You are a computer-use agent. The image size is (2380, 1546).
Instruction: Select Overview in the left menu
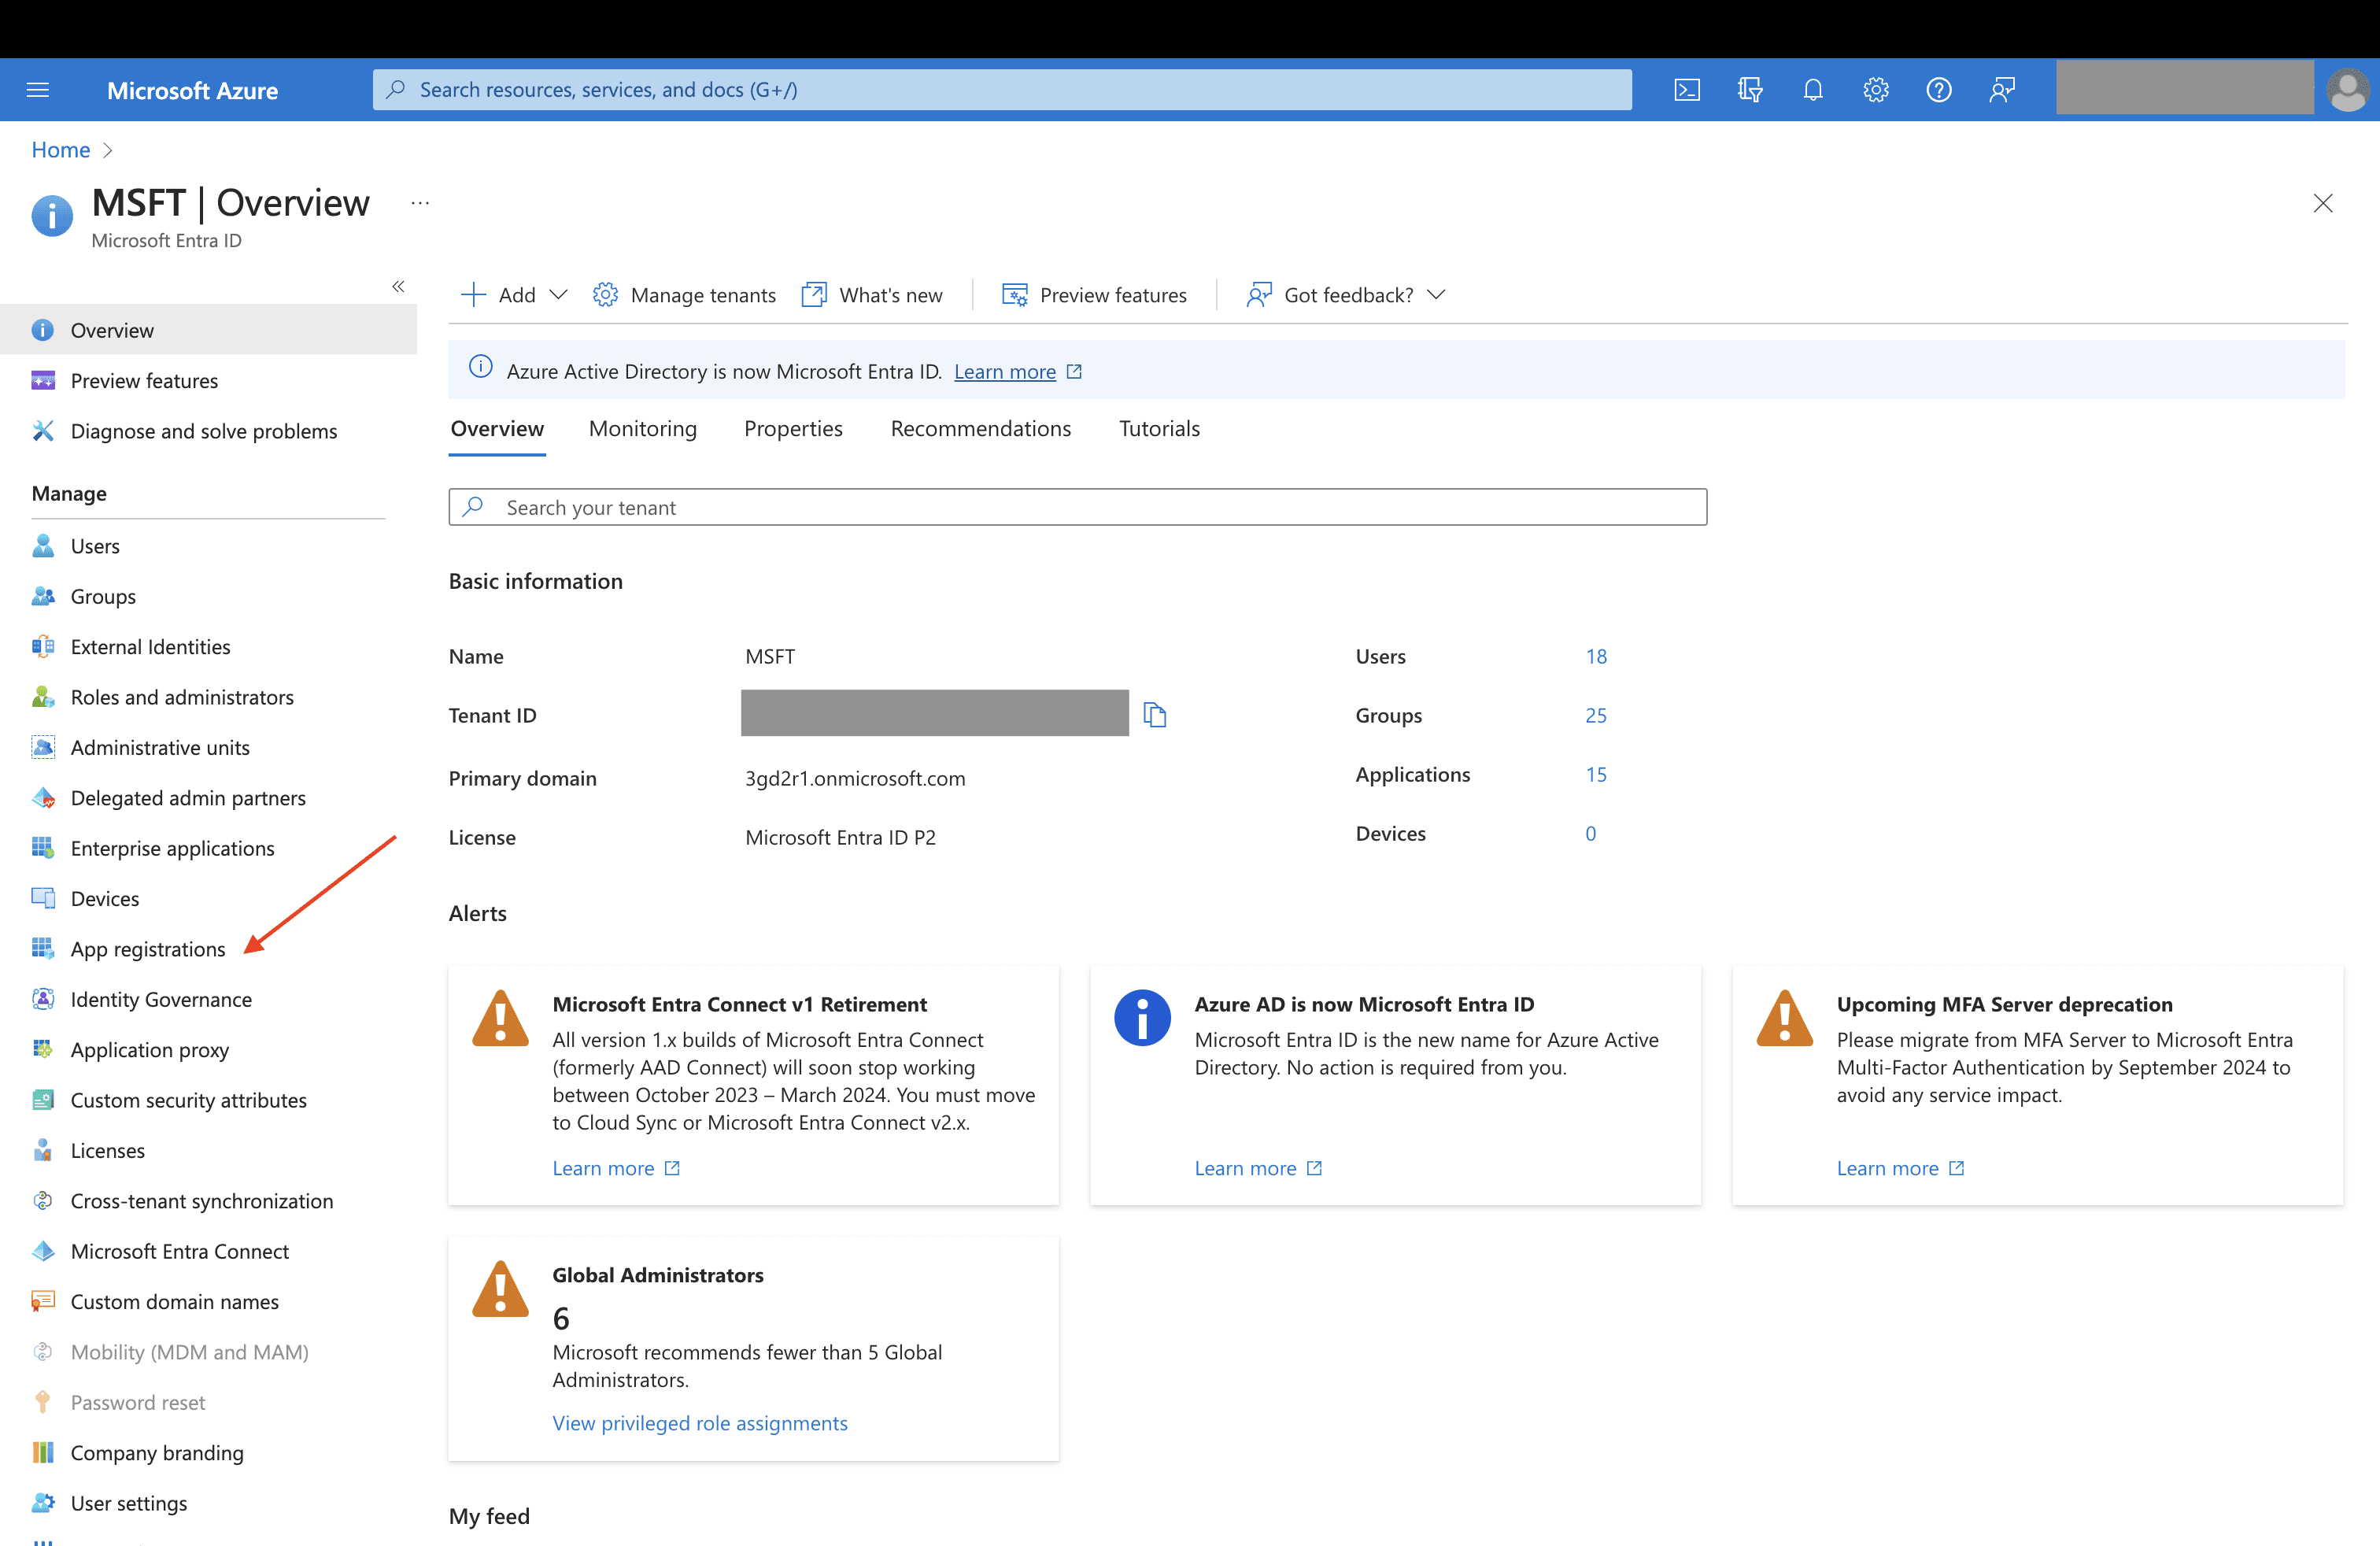tap(208, 330)
